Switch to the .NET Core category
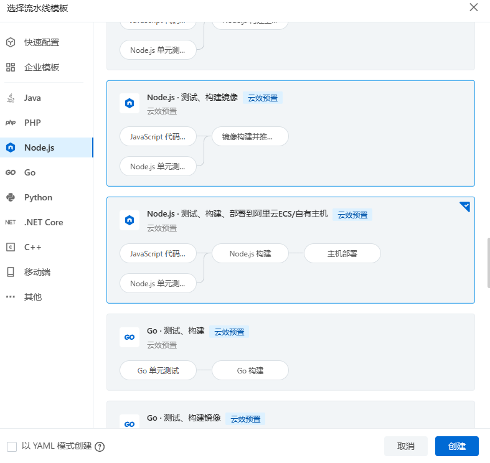This screenshot has width=490, height=463. point(47,222)
